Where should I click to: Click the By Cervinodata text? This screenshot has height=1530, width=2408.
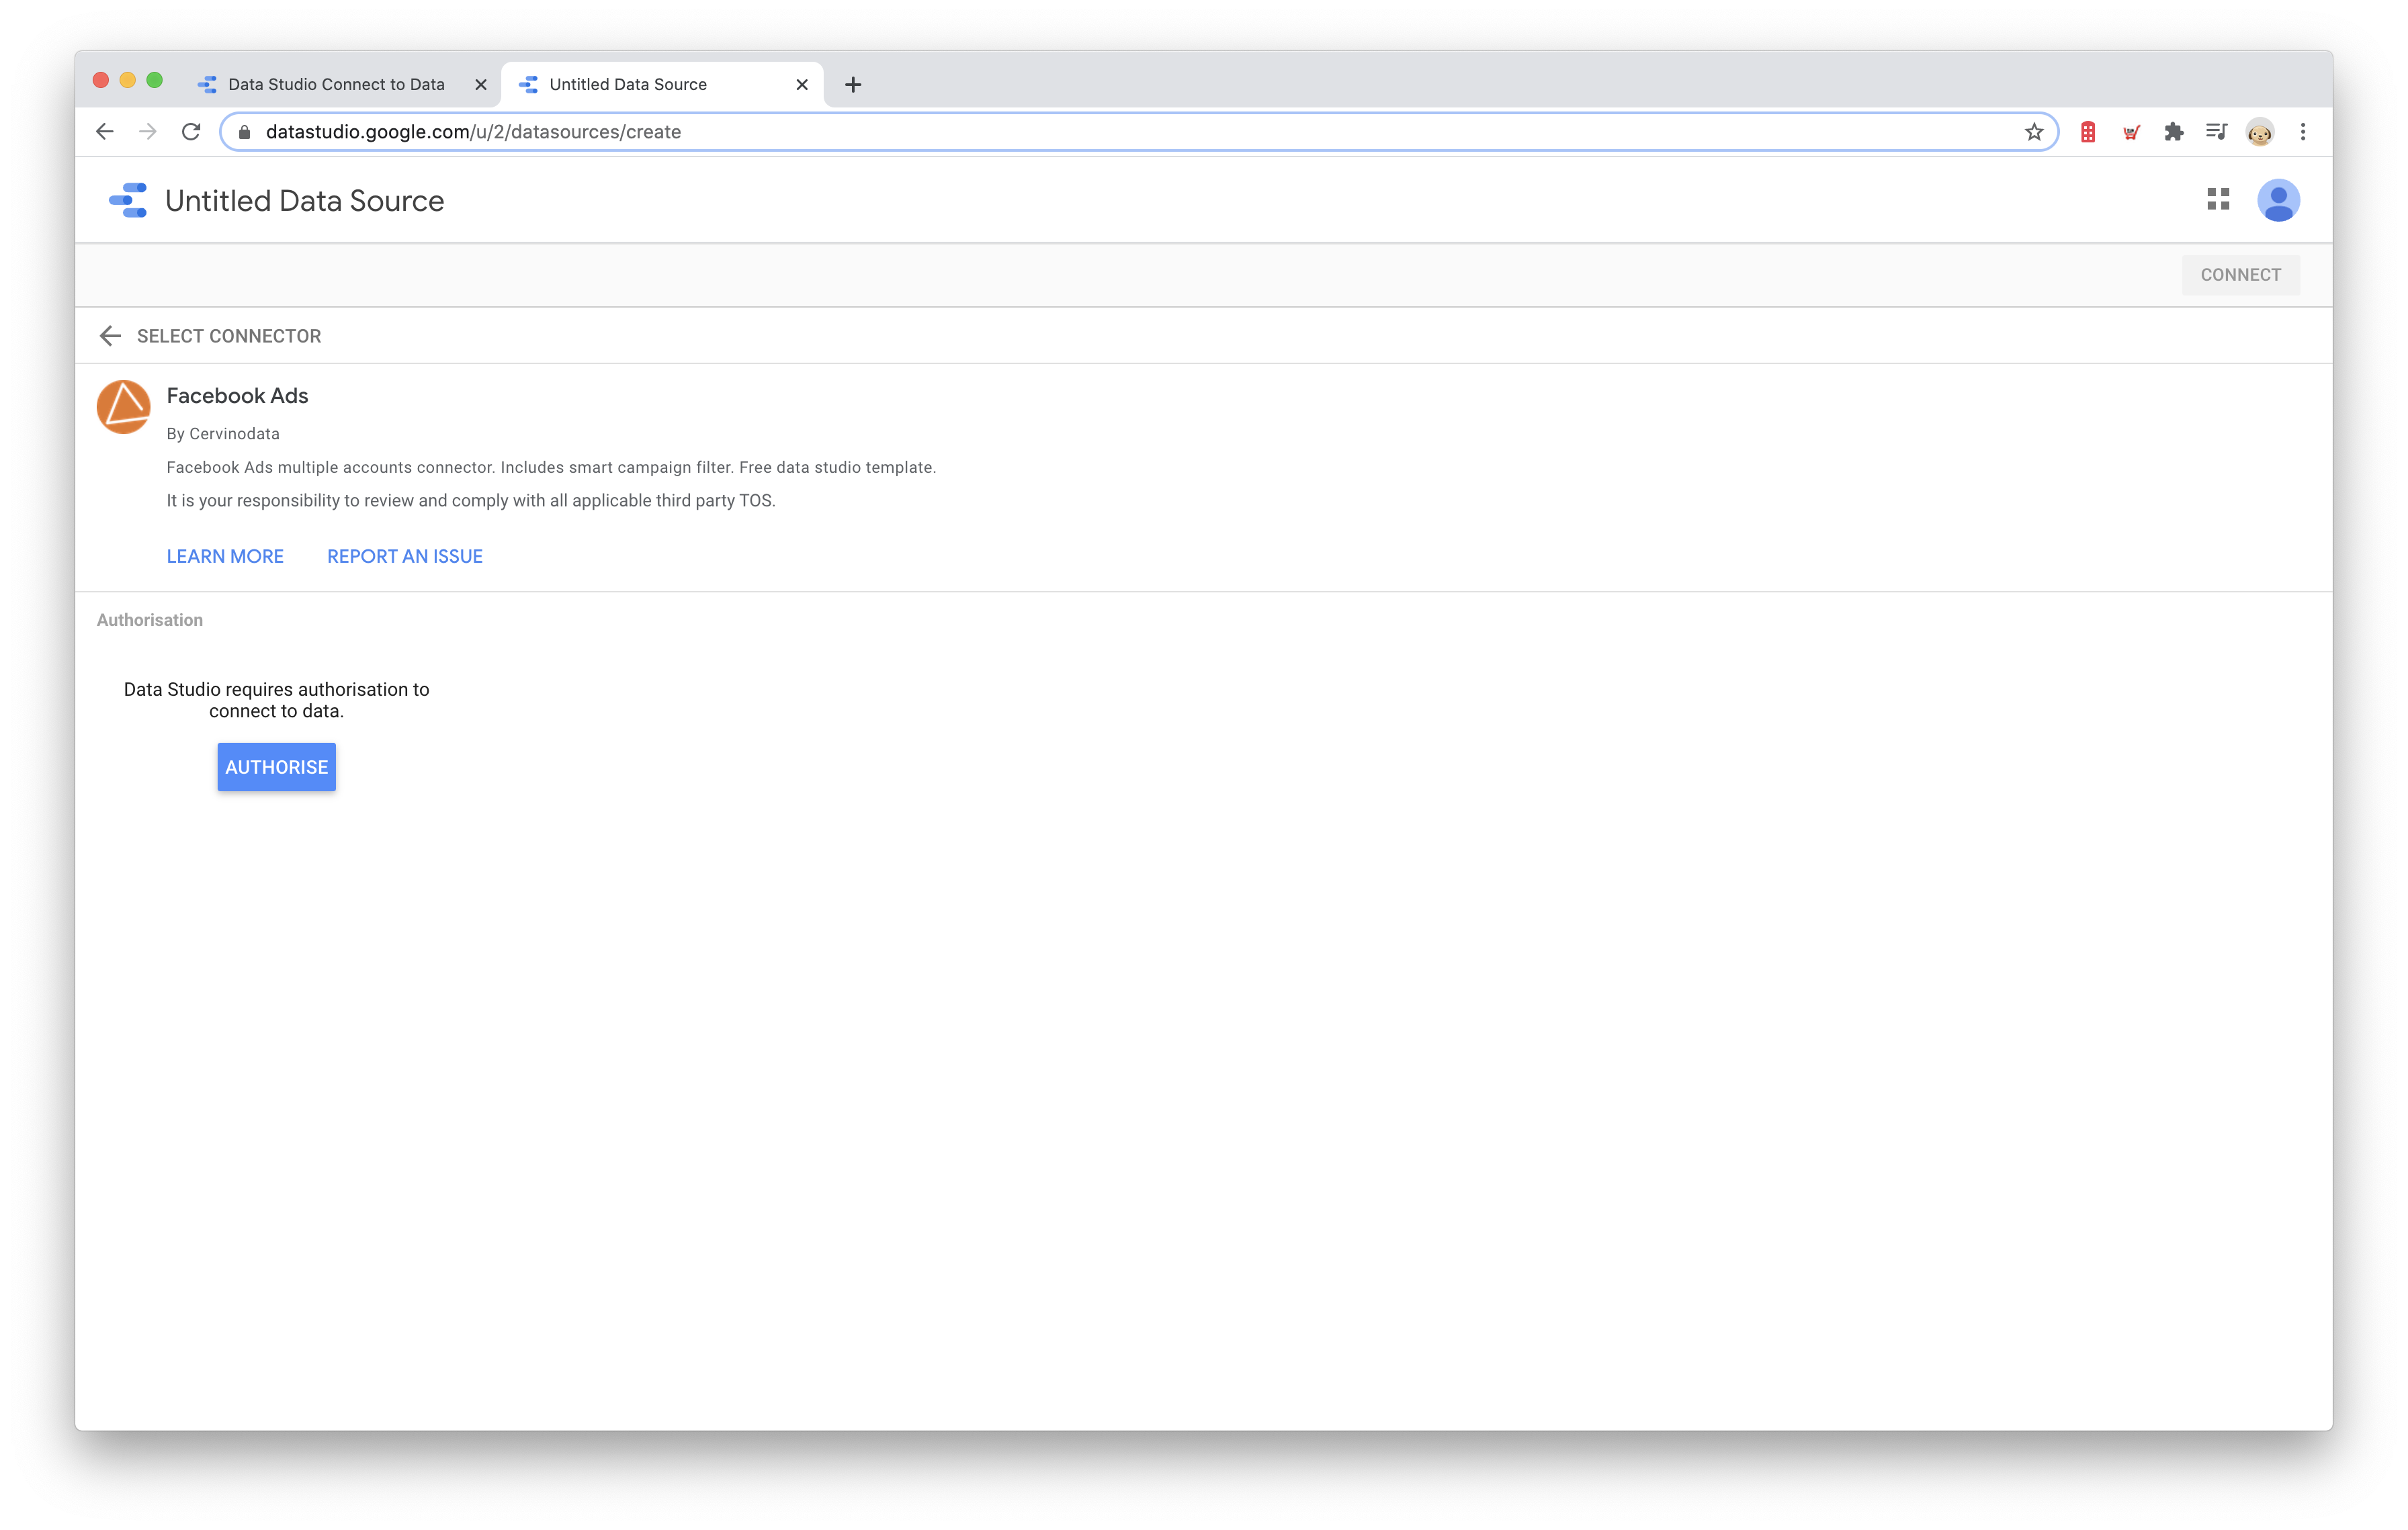click(223, 434)
